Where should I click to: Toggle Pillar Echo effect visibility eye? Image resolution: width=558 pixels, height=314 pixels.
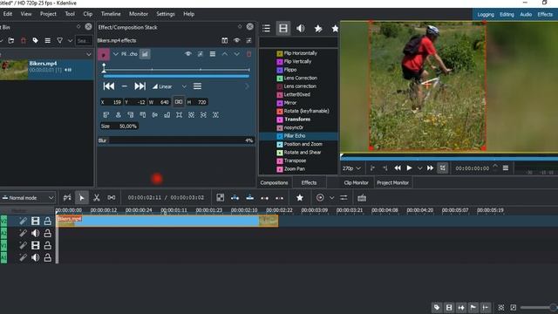(x=188, y=54)
